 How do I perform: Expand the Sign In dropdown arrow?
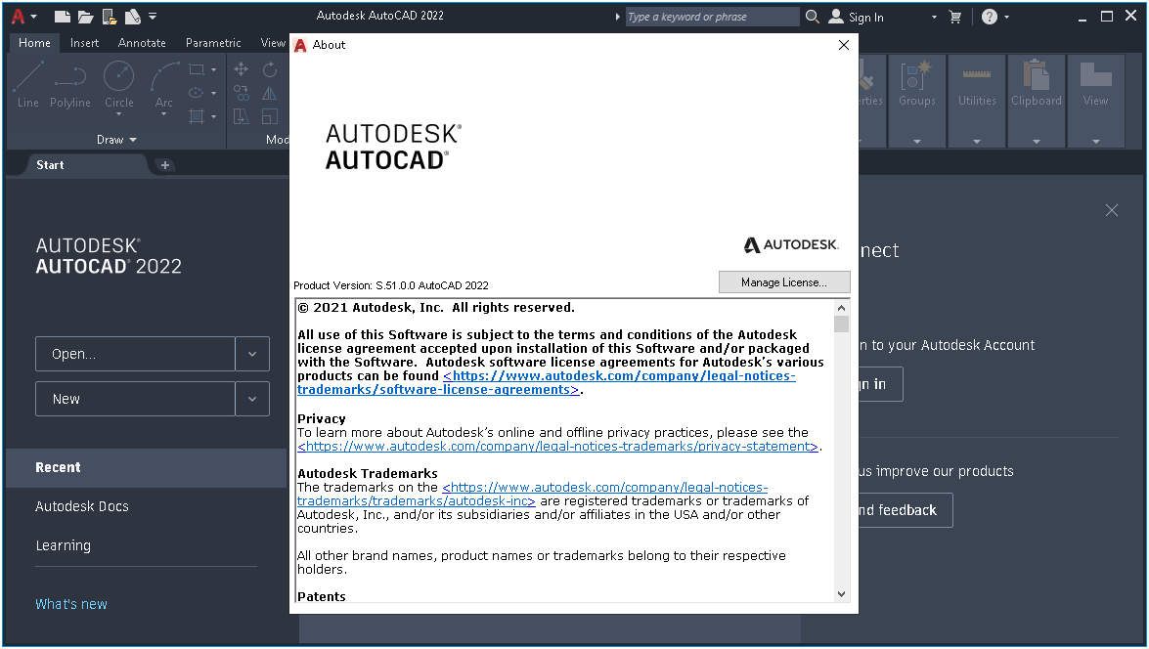coord(934,17)
